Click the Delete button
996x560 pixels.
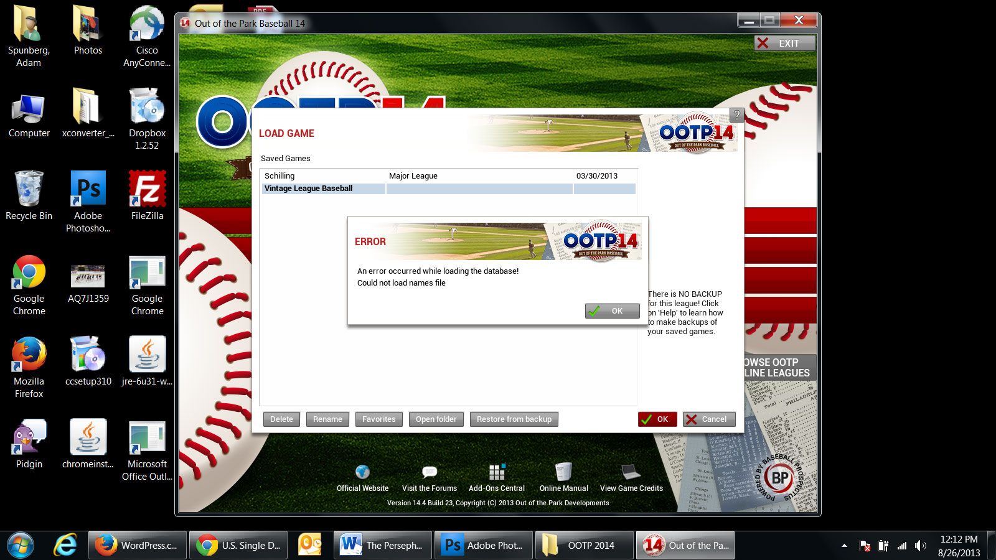pyautogui.click(x=281, y=419)
